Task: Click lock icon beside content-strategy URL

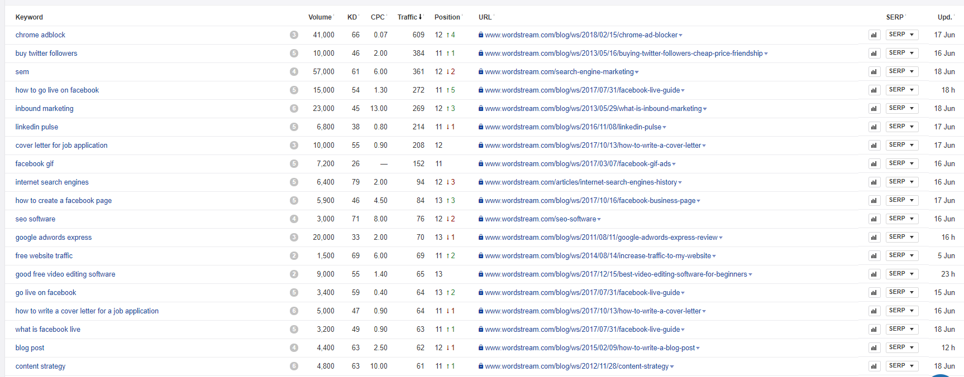Action: [x=481, y=366]
